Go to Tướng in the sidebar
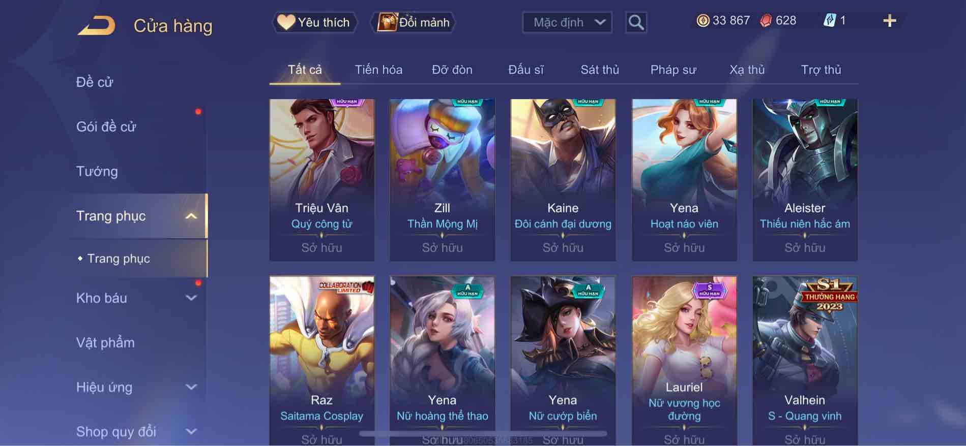 click(x=97, y=171)
